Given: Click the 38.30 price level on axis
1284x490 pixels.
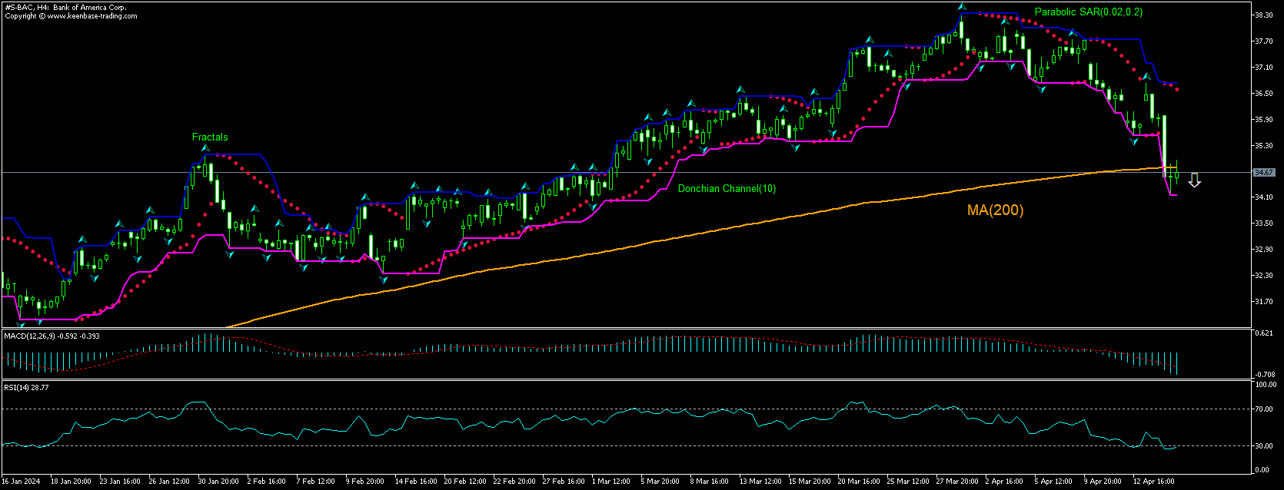Looking at the screenshot, I should (1263, 15).
